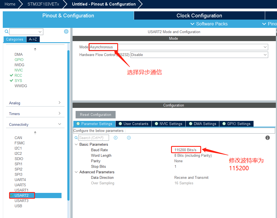The width and height of the screenshot is (277, 218).
Task: Click the search magnifier icon in categories panel
Action: coord(7,32)
